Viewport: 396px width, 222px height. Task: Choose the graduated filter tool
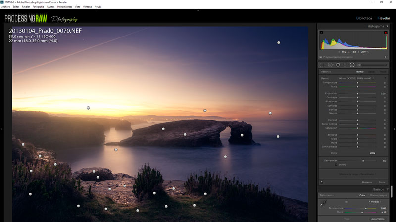point(345,65)
